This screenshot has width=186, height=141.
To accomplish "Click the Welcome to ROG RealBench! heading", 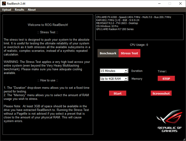I will pos(48,25).
